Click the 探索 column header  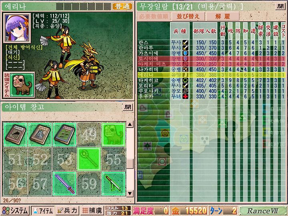[x=260, y=31]
